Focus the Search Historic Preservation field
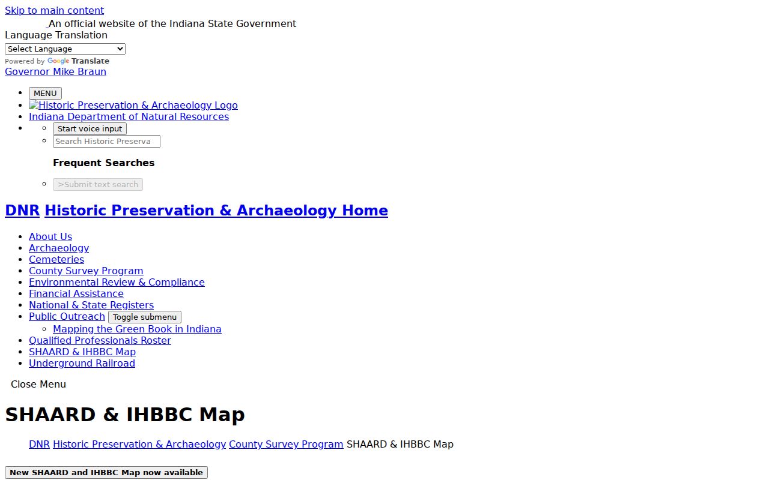 click(106, 141)
